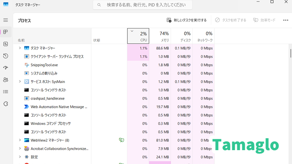Open the Startup apps sidebar icon
The height and width of the screenshot is (164, 292).
(5, 68)
